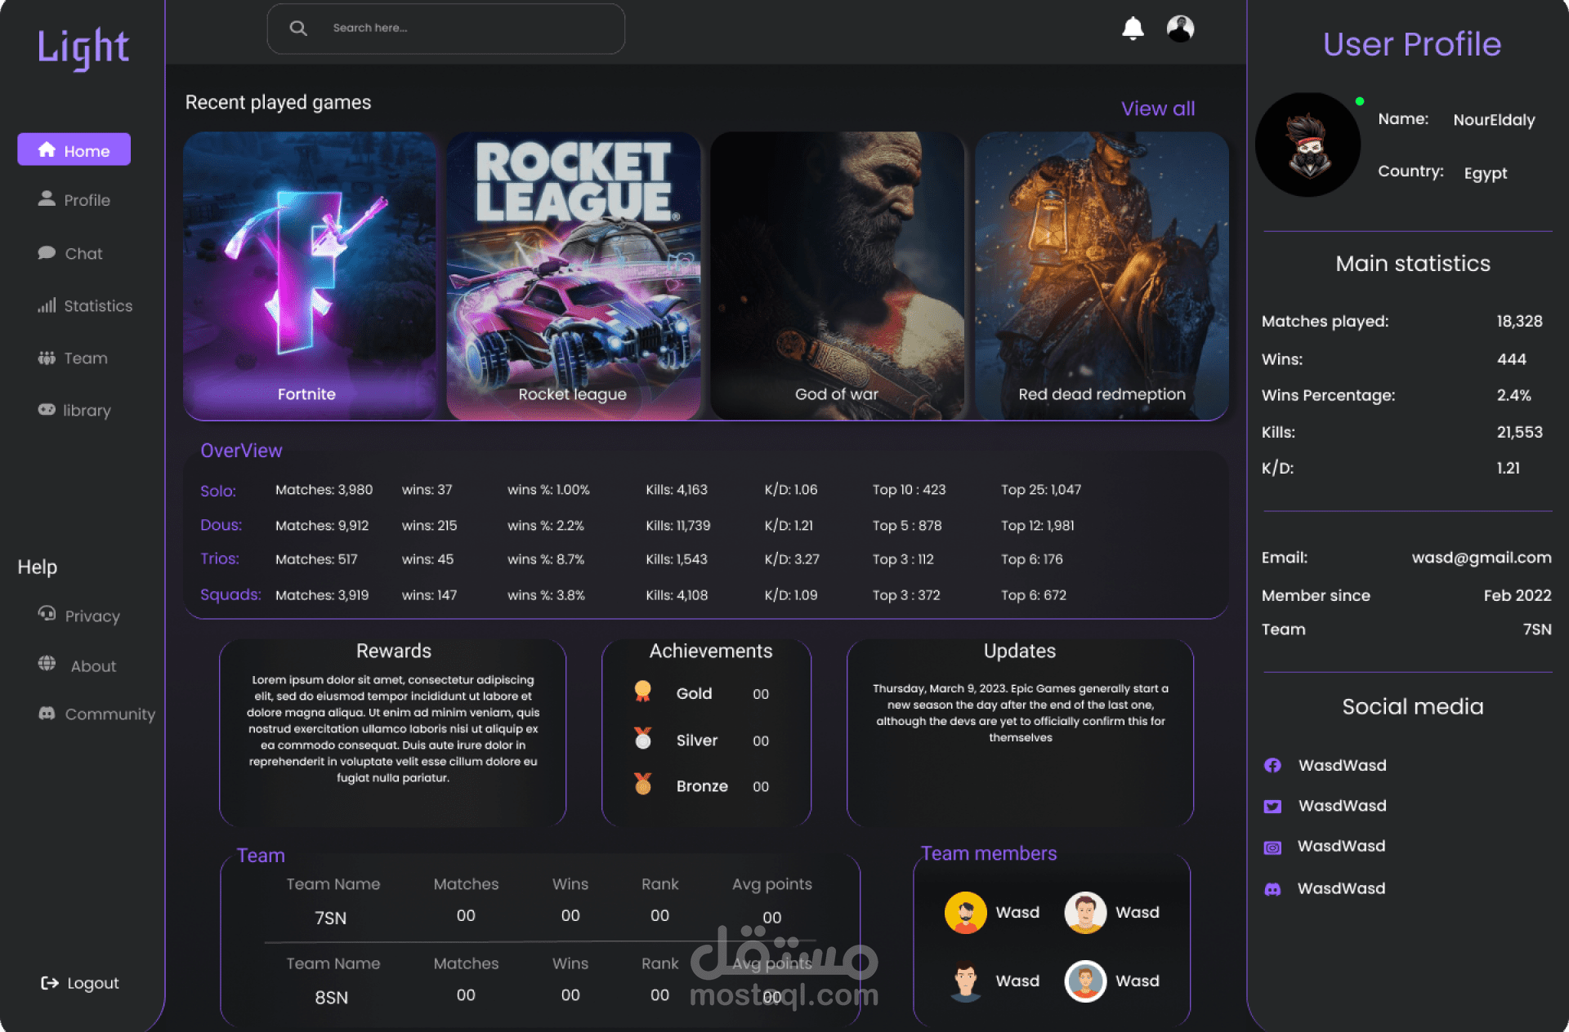This screenshot has height=1032, width=1569.
Task: Click the Statistics bar chart icon
Action: (47, 305)
